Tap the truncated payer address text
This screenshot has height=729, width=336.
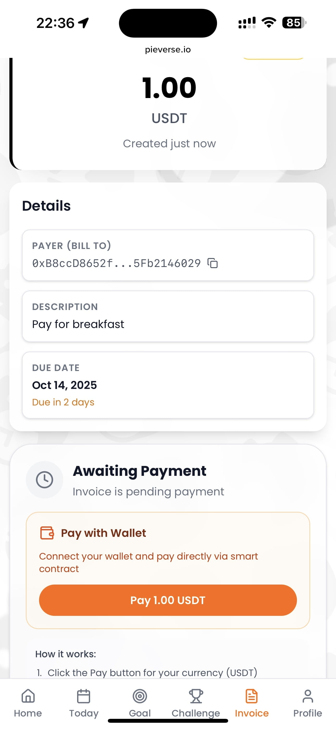coord(116,264)
